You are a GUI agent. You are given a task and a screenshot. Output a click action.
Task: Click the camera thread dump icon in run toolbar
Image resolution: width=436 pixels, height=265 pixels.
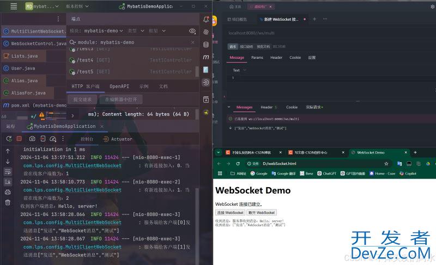[x=32, y=138]
